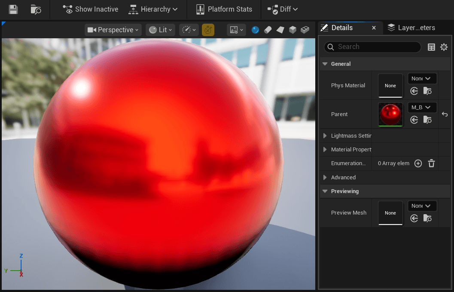Set preview mesh to cylinder shape
Image resolution: width=454 pixels, height=292 pixels.
click(x=268, y=30)
